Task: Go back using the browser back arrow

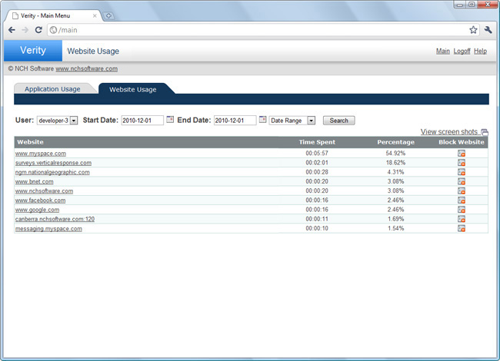Action: (12, 30)
